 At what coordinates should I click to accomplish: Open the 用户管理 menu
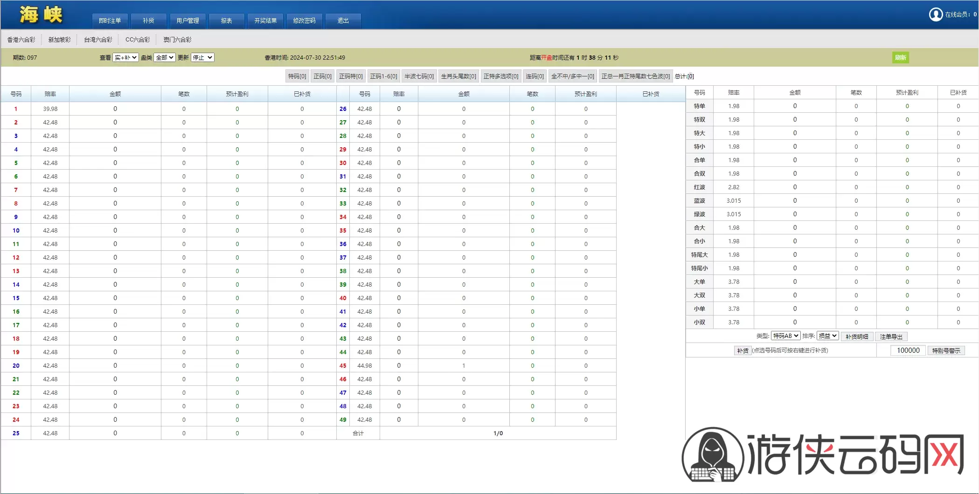(187, 21)
